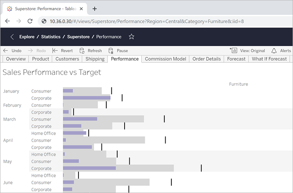Switch to the Commission Model tab
This screenshot has width=293, height=193.
[166, 59]
